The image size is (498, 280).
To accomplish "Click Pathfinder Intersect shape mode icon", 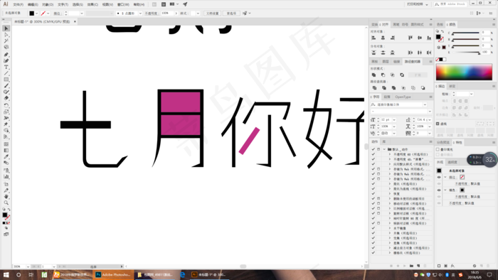I will tap(393, 75).
